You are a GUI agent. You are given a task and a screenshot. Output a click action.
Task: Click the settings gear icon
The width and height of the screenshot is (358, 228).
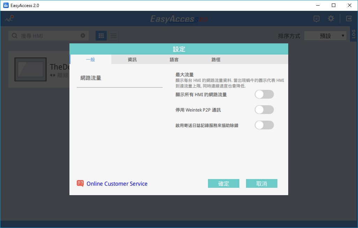(x=331, y=19)
